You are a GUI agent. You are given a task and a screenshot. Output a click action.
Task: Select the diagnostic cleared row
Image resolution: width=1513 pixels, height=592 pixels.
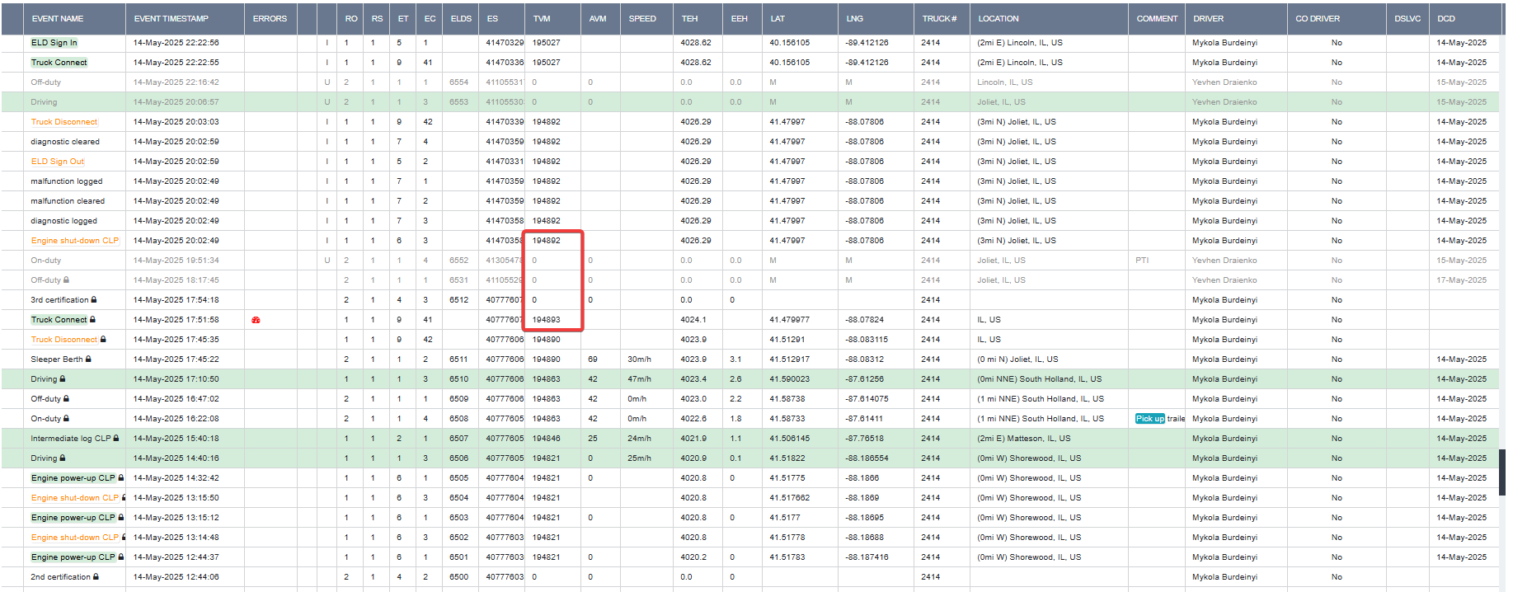tap(750, 142)
